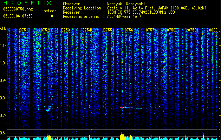Image resolution: width=221 pixels, height=140 pixels.
Task: Click the 0.9 kHz axis label
Action: [3, 80]
